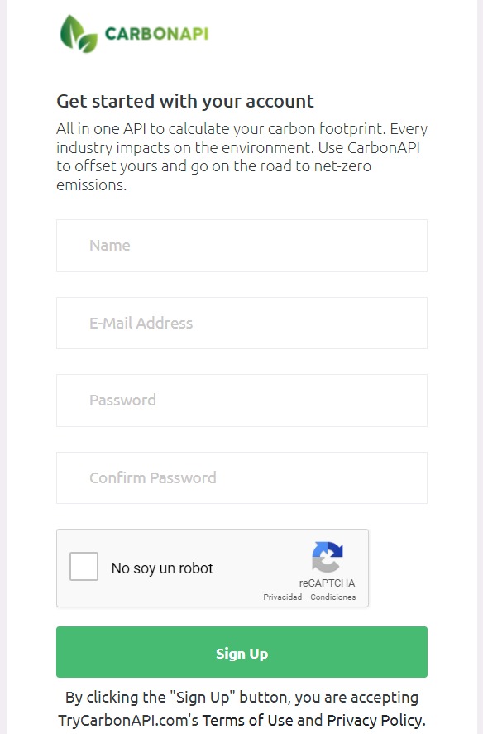Click the CARBONAPI wordmark text
483x734 pixels.
[156, 34]
